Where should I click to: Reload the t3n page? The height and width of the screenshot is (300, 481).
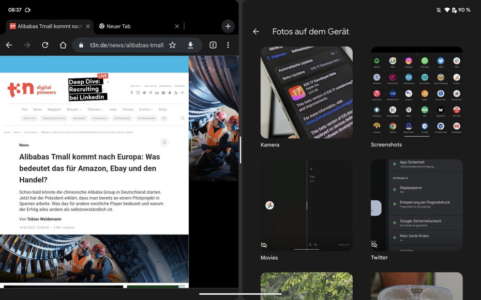45,45
